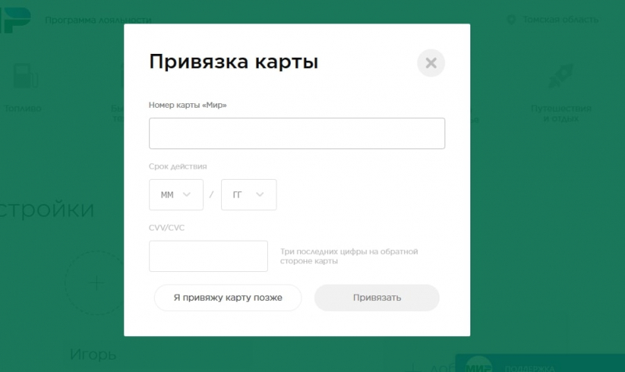
Task: Click the CVV/CVC input field
Action: [209, 256]
